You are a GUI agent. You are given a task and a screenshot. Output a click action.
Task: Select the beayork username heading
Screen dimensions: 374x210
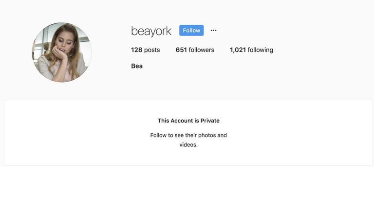click(x=151, y=31)
